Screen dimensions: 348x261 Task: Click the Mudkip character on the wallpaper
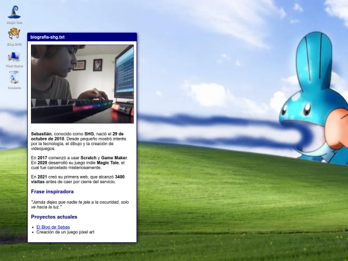[314, 99]
